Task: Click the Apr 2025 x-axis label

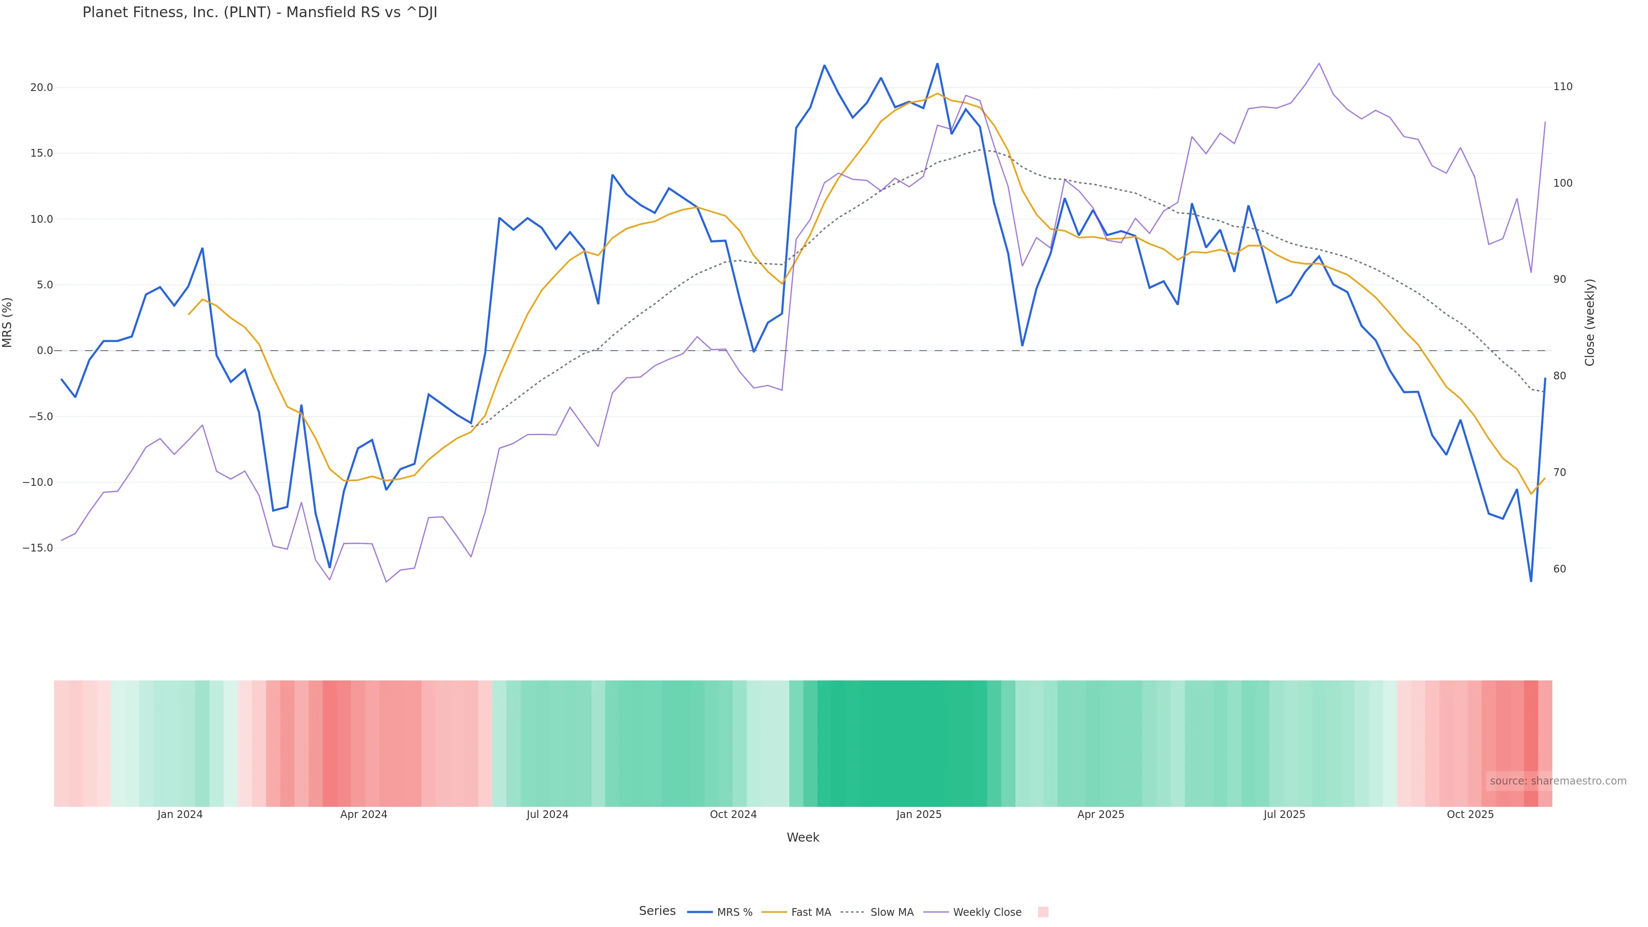Action: [1100, 815]
